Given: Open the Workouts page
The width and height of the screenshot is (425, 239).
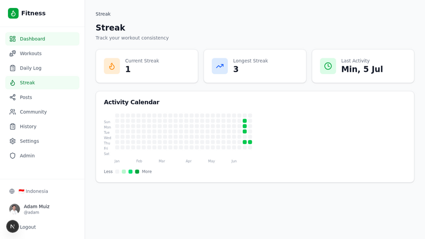Looking at the screenshot, I should (42, 54).
